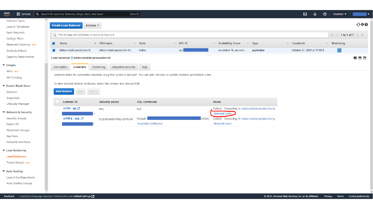Toggle the select-all listeners checkbox

(x=57, y=102)
